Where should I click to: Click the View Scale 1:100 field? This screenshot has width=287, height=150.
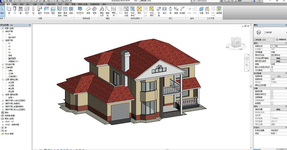click(x=279, y=46)
